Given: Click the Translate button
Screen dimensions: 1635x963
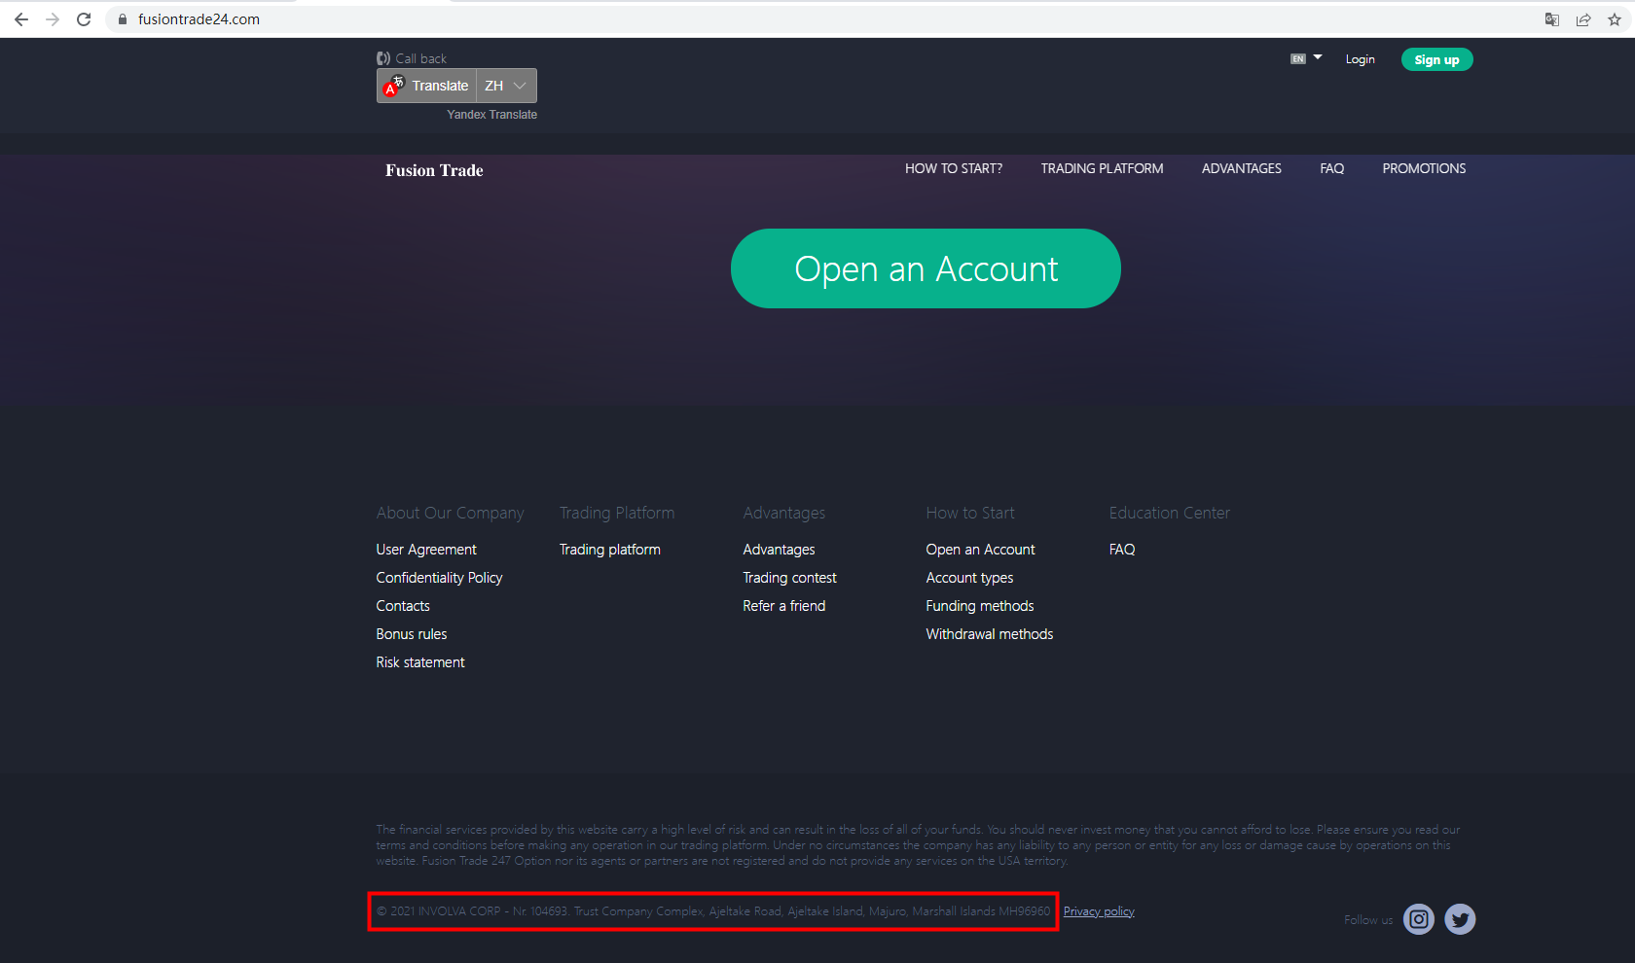Looking at the screenshot, I should click(426, 86).
